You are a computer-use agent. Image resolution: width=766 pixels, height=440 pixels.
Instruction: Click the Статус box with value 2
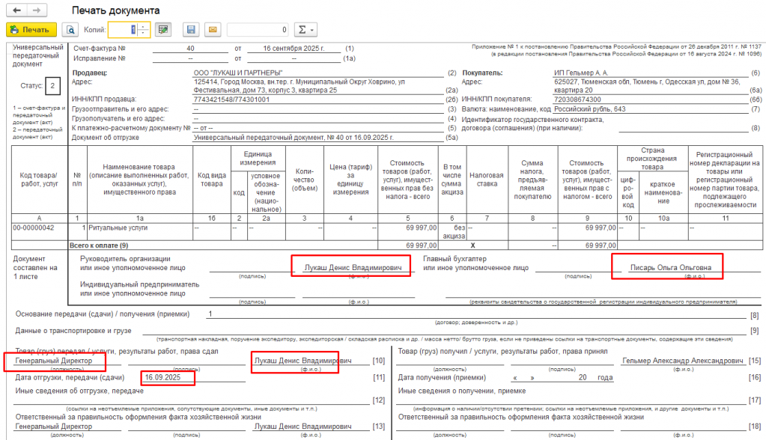click(52, 86)
